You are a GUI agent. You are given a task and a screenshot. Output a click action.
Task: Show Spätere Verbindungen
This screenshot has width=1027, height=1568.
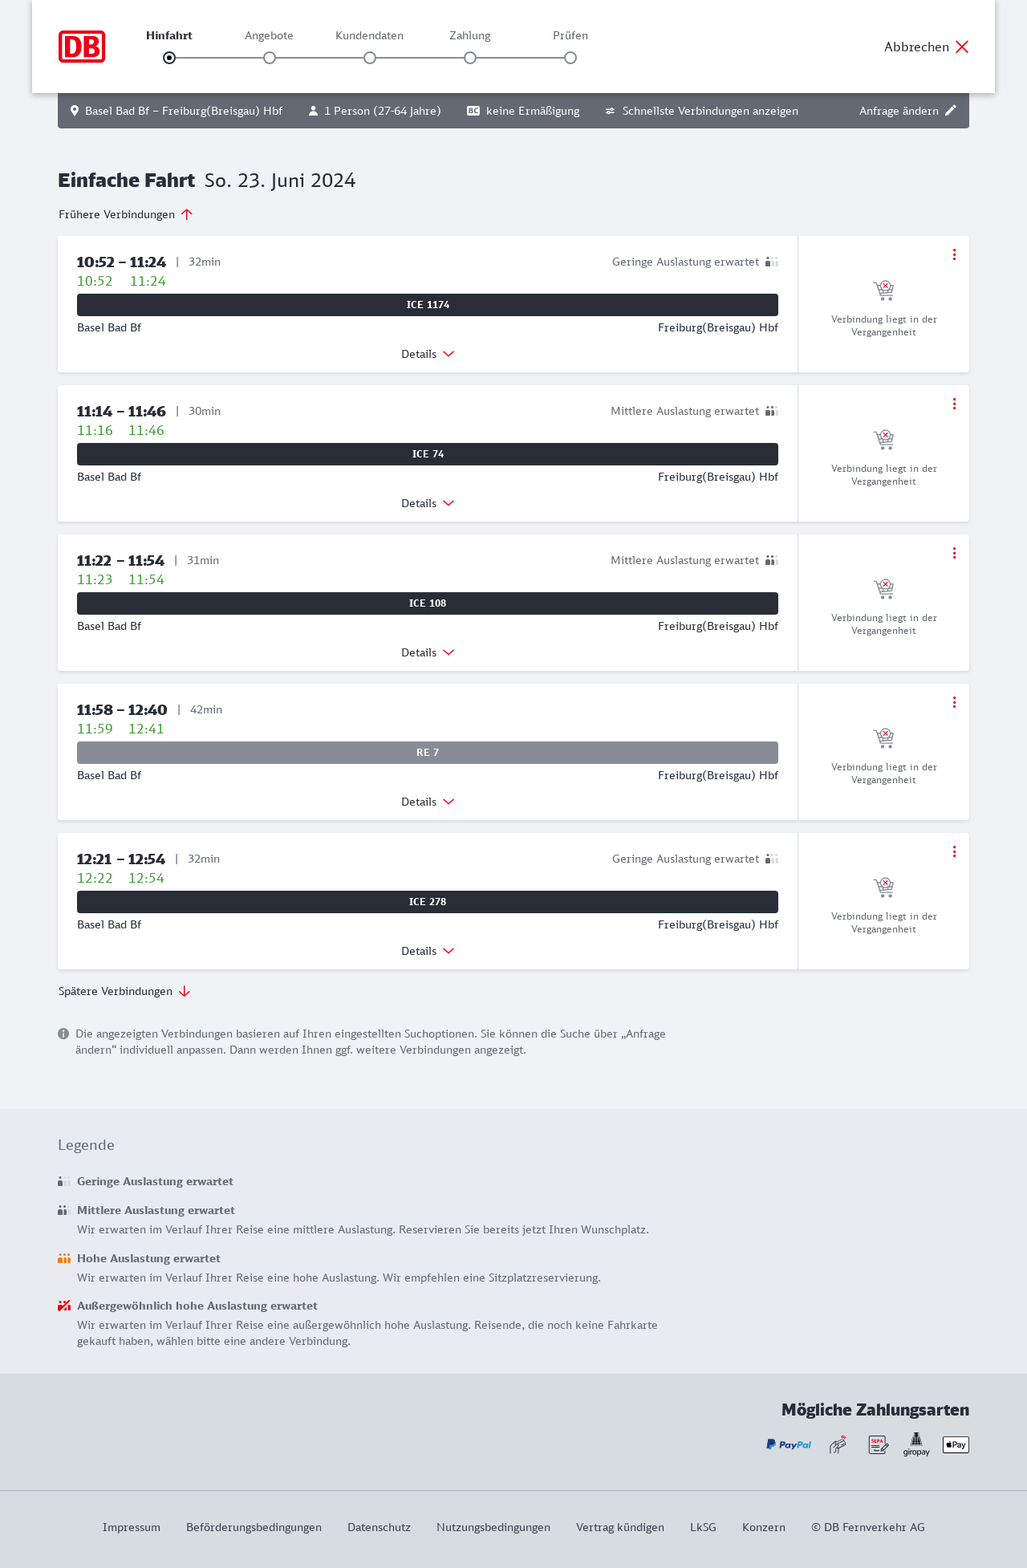point(124,991)
